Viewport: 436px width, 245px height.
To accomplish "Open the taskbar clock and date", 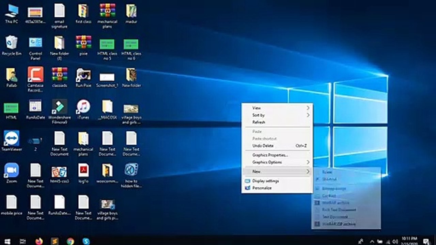I will [409, 241].
